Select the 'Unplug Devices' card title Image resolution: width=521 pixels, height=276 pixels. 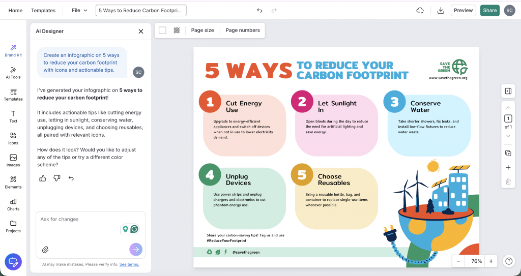(238, 180)
